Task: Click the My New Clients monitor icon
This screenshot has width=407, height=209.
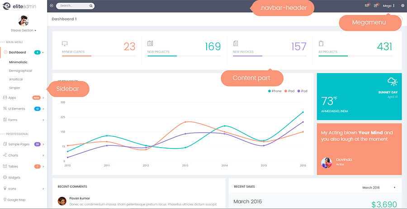Action: tap(65, 43)
